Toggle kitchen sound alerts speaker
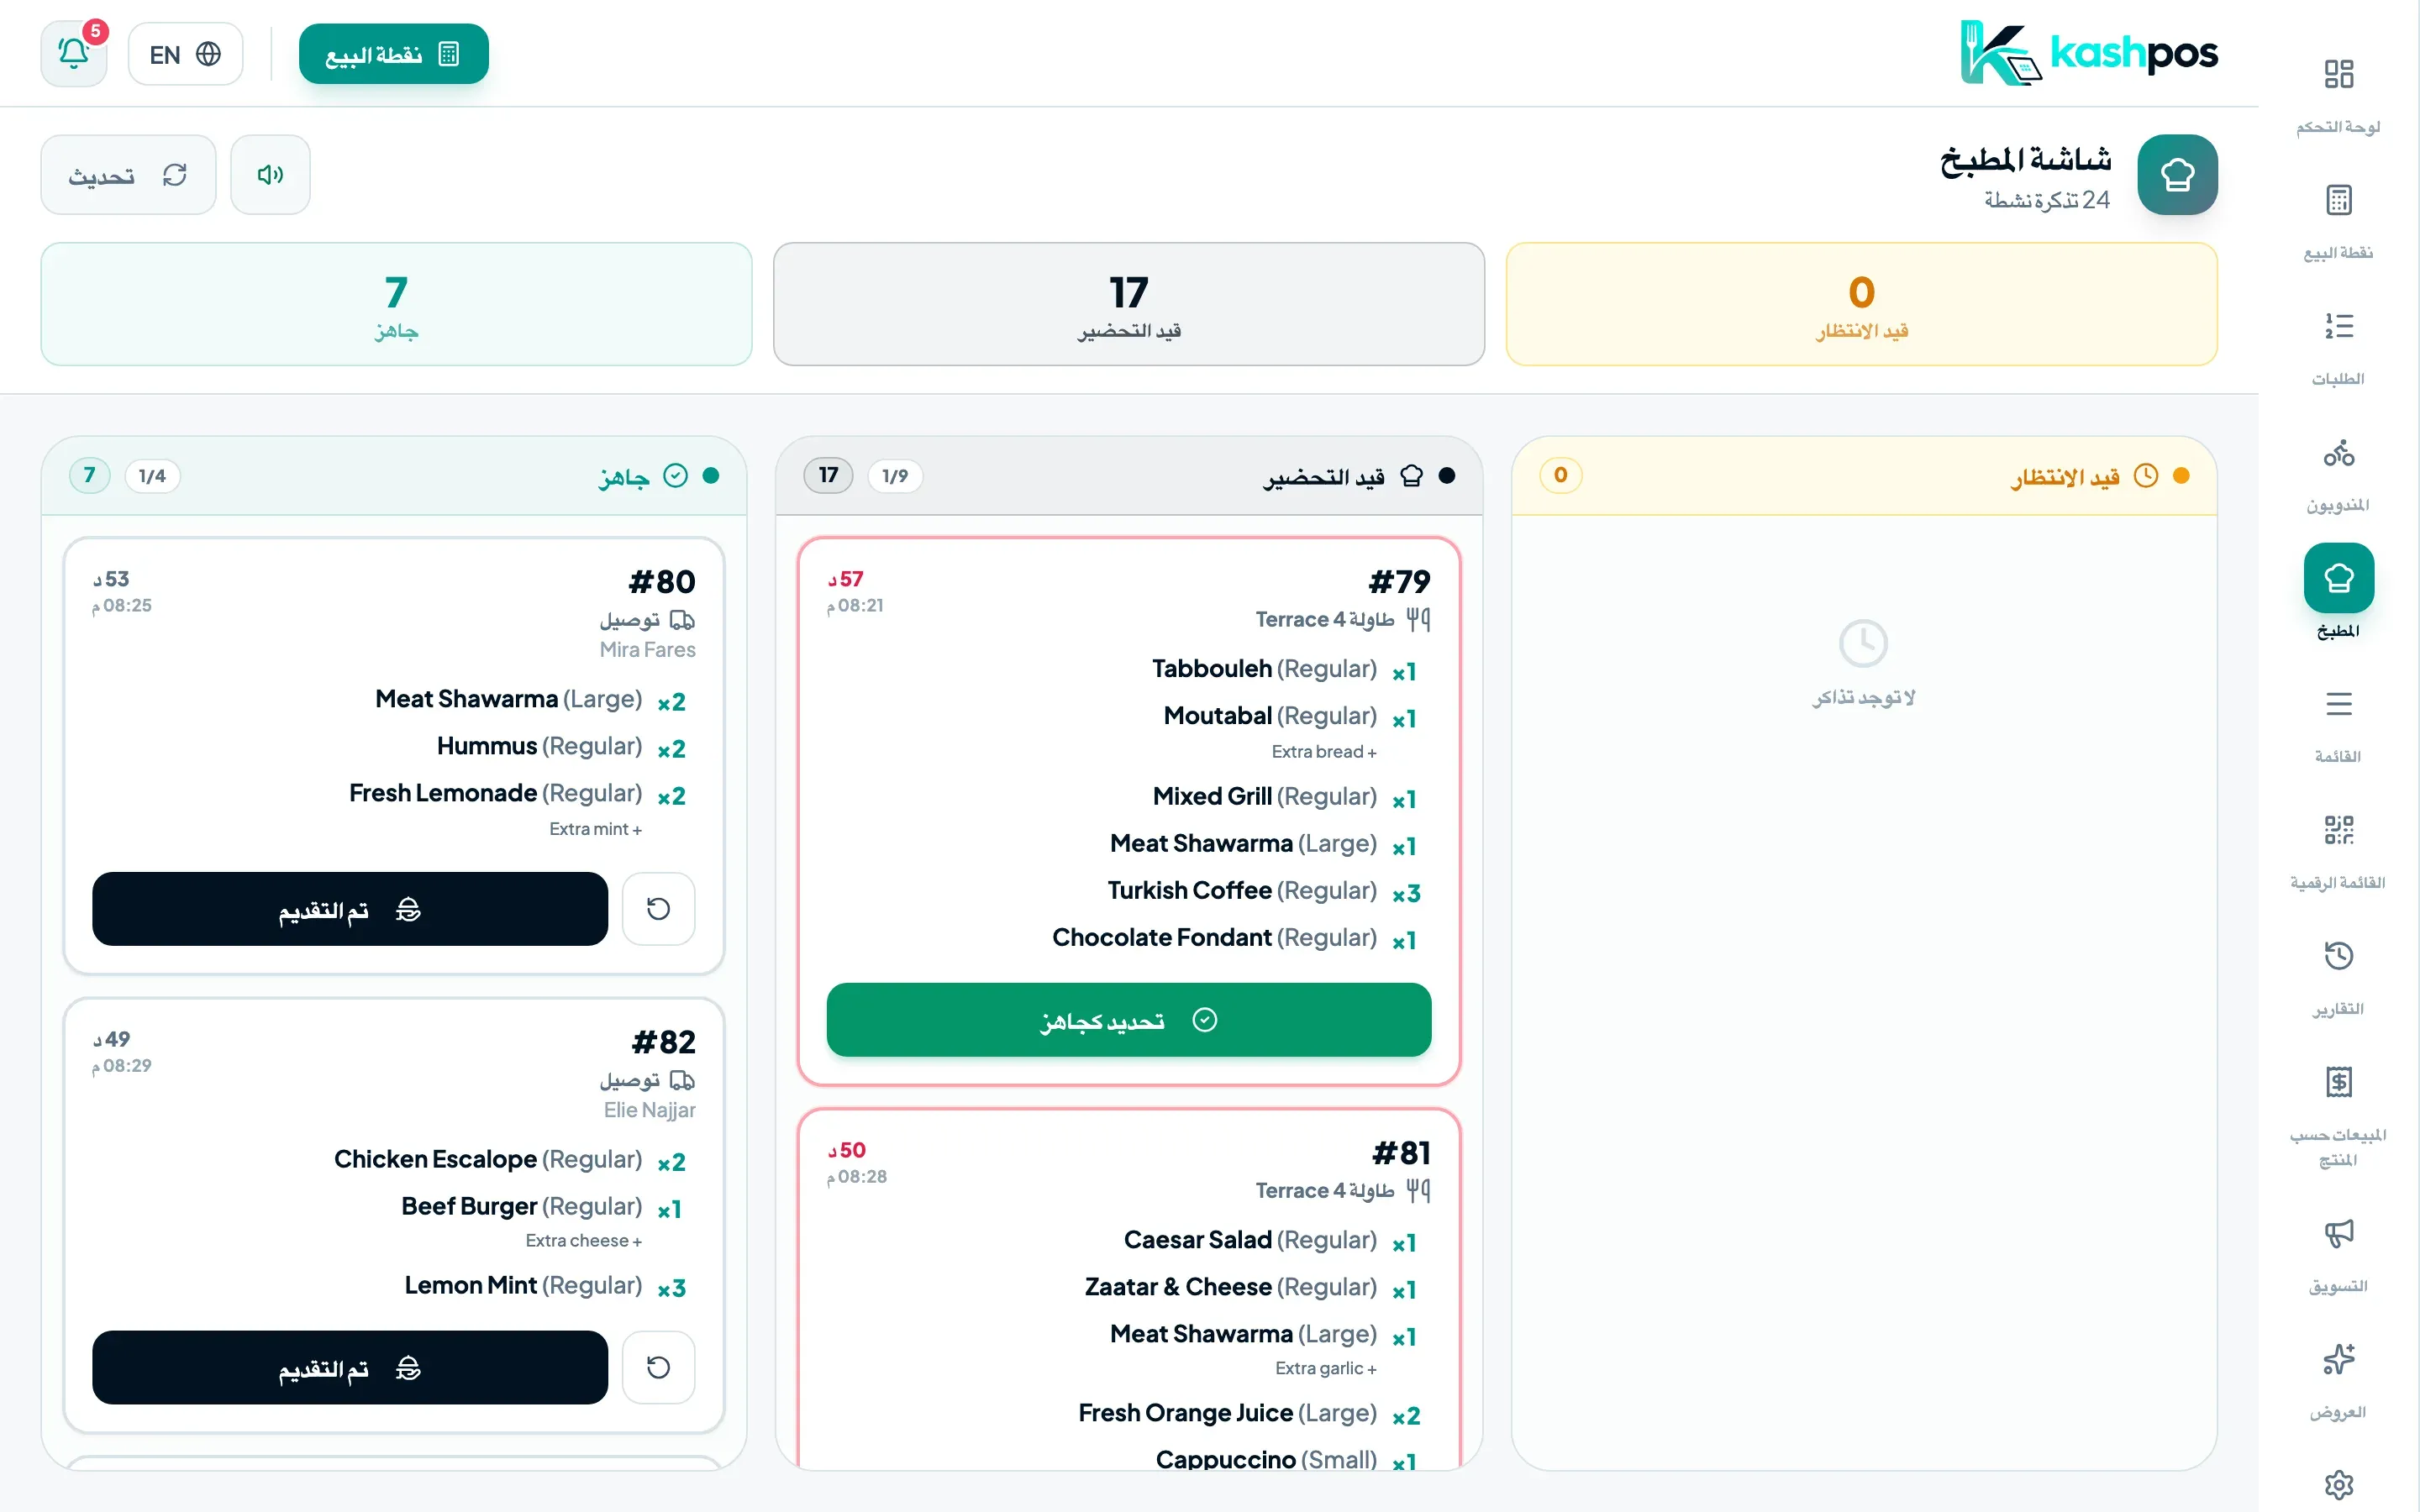Screen dimensions: 2420x1512 tap(270, 175)
